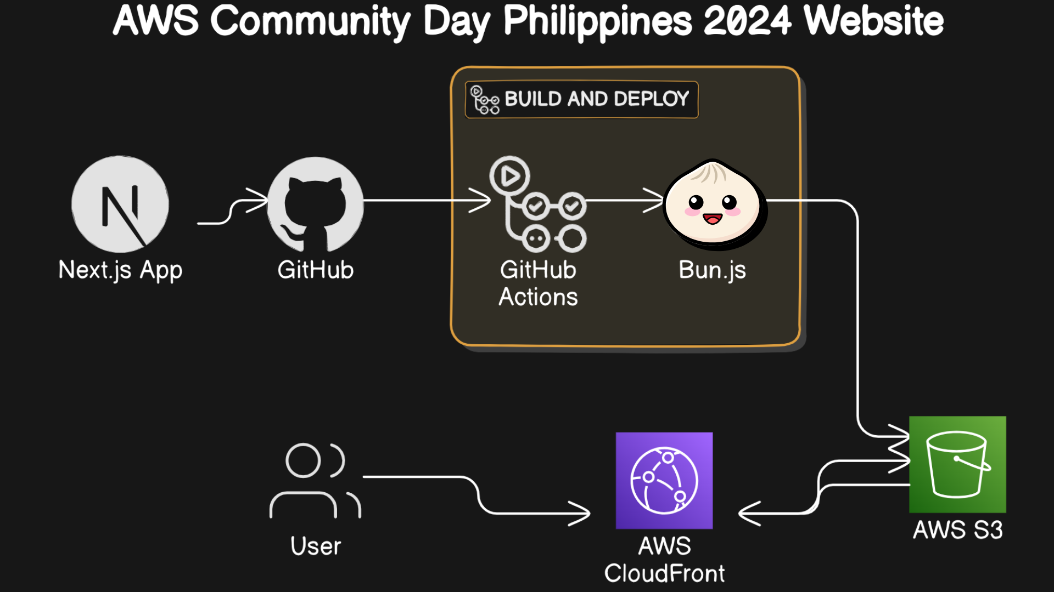1054x592 pixels.
Task: Select the green AWS S3 bucket icon
Action: pos(957,464)
